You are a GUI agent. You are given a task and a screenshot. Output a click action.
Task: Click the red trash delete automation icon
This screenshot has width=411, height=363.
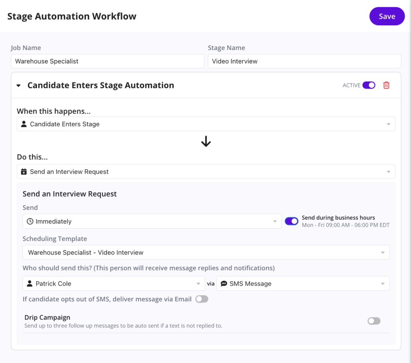pos(386,85)
